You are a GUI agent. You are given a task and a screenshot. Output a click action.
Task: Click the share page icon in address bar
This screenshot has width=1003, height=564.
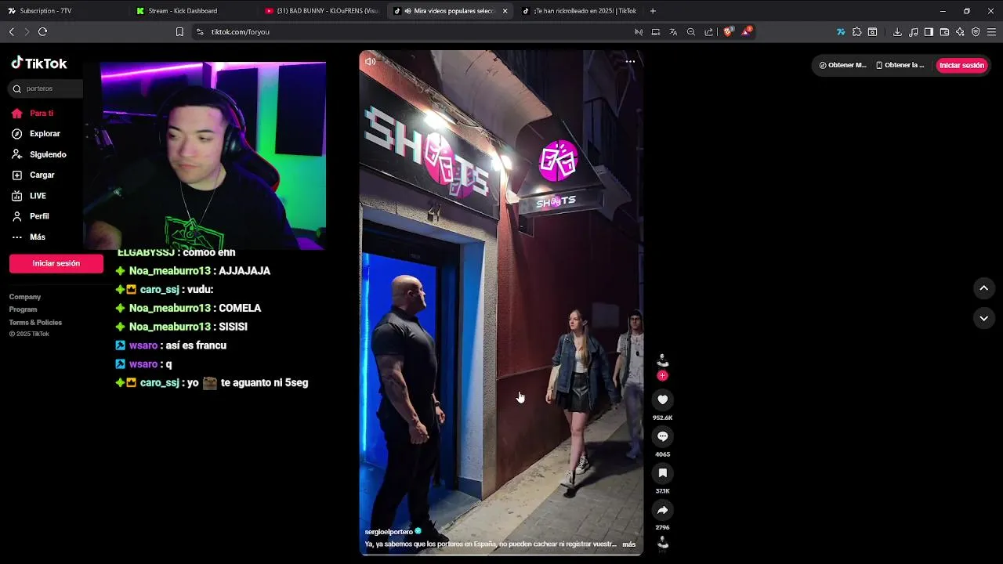(709, 32)
